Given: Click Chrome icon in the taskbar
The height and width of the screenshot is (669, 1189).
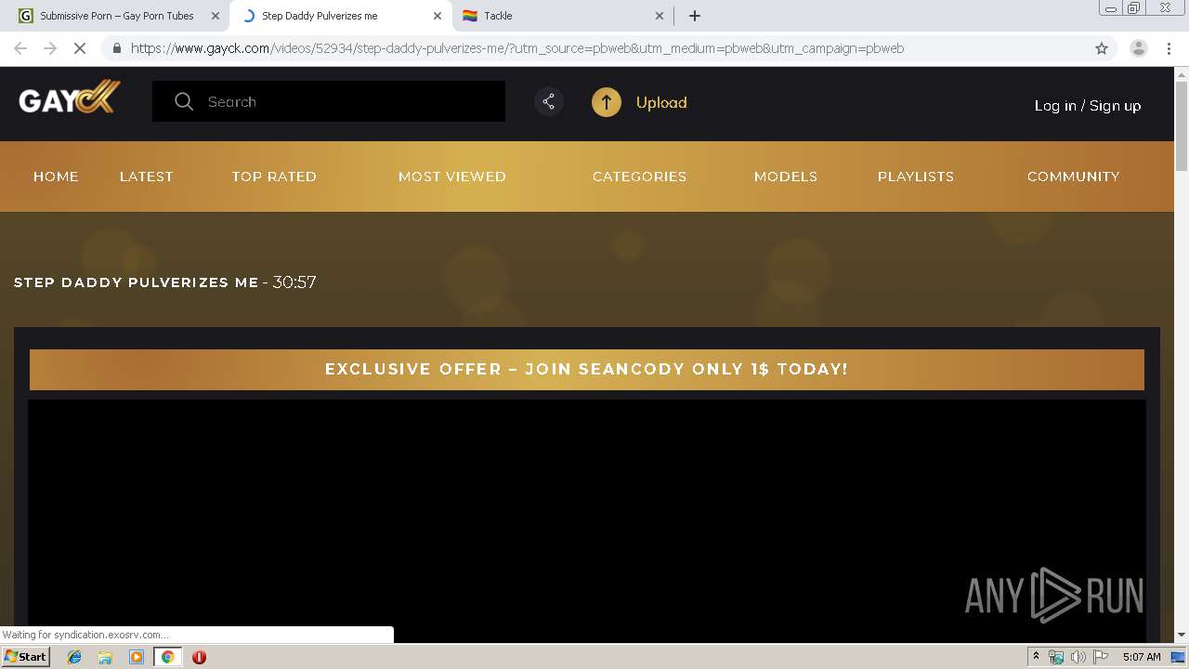Looking at the screenshot, I should tap(168, 657).
